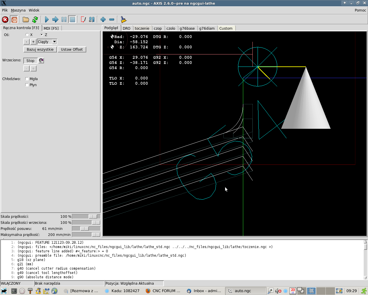
Task: Open Firefox CNC FORUM taskbar window
Action: pos(163,291)
